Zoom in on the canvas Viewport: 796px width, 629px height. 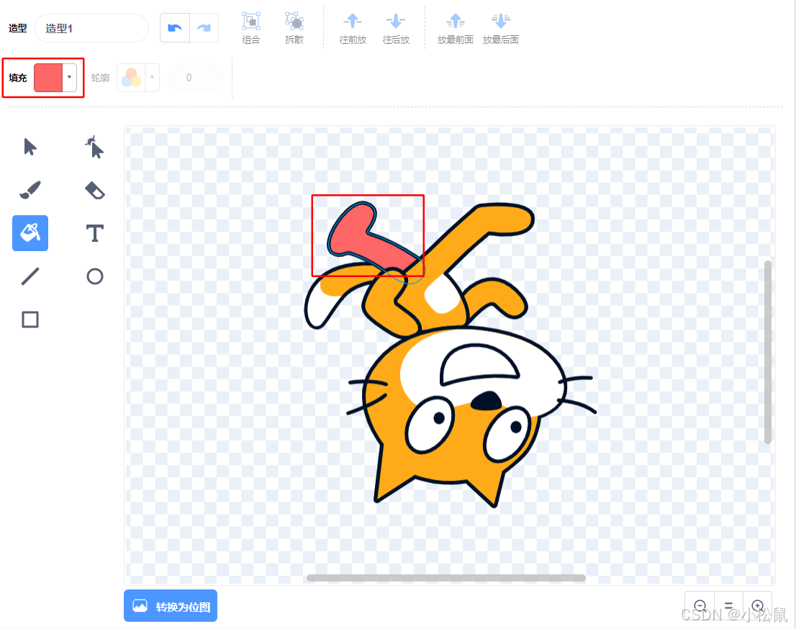coord(757,606)
